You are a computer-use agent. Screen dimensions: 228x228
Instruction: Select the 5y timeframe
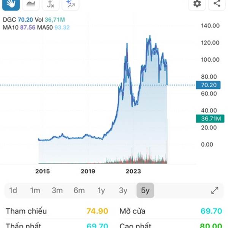coord(145,190)
